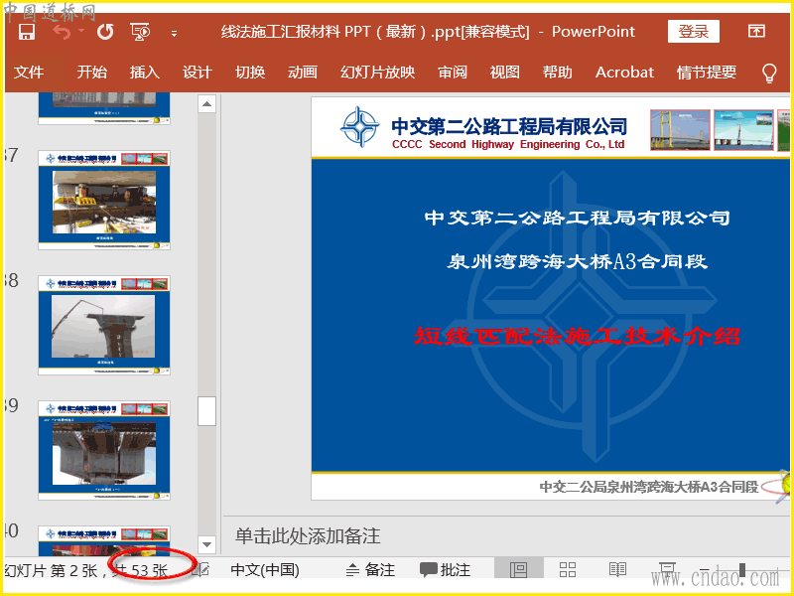Go to the 幻灯片放映 tab
The image size is (794, 596).
(377, 72)
